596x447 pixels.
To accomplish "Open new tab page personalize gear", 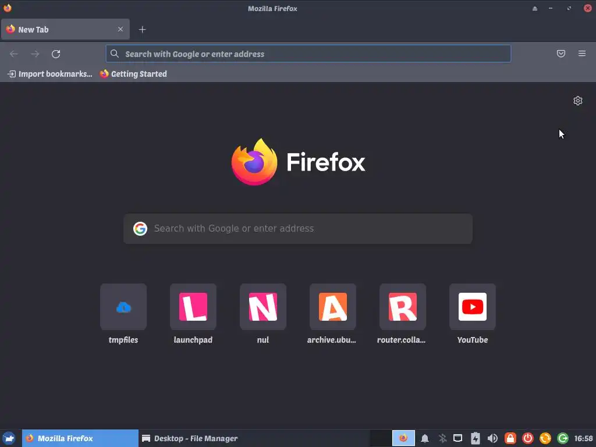I will [578, 101].
